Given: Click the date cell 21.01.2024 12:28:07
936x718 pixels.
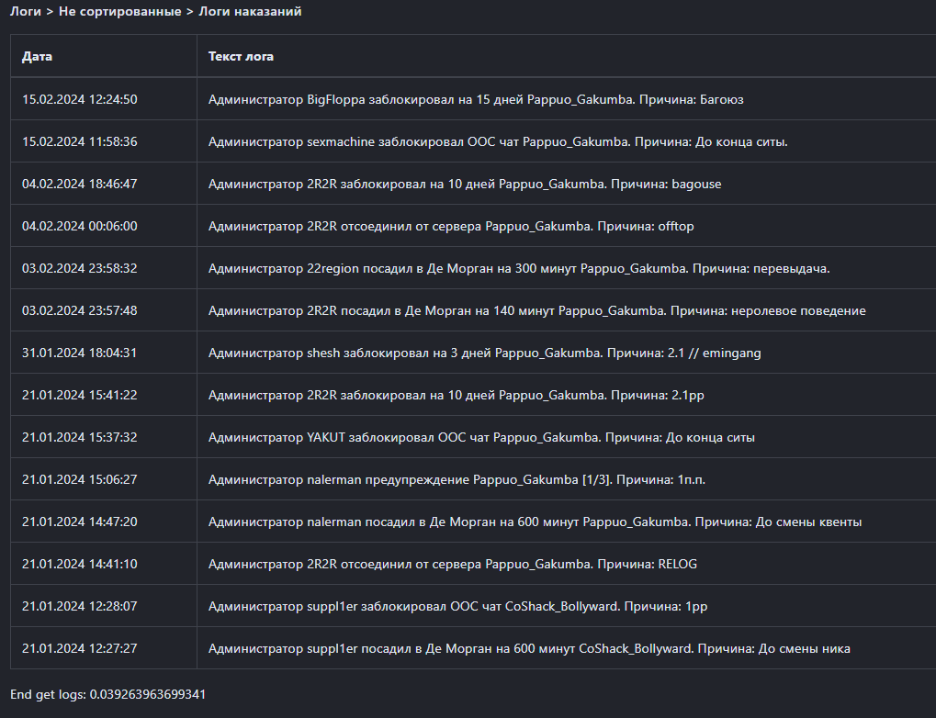Looking at the screenshot, I should click(x=80, y=606).
